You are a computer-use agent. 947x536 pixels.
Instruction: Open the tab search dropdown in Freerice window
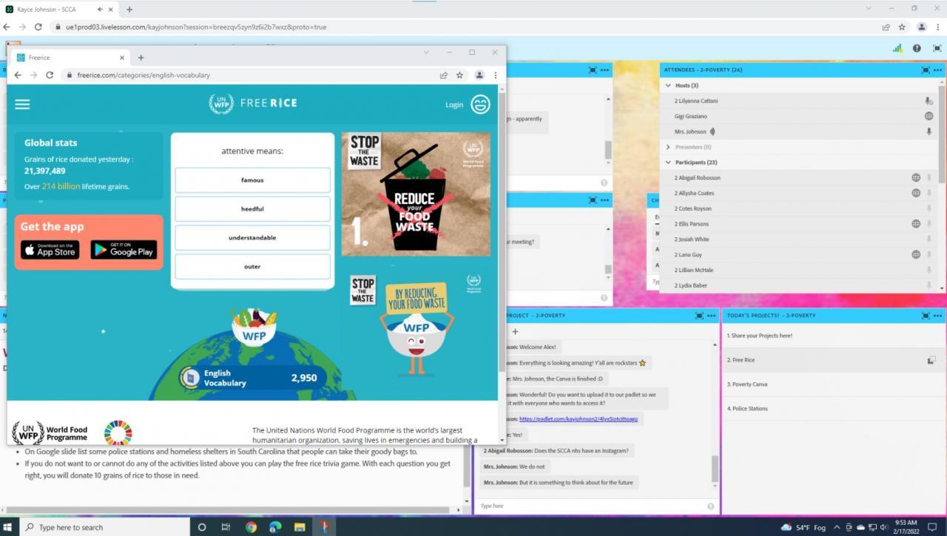426,52
